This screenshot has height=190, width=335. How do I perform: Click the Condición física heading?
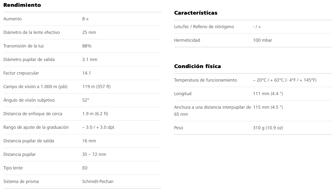click(197, 66)
